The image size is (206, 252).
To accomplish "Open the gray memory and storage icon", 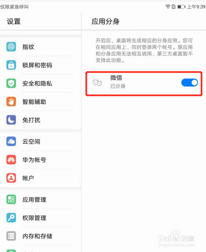I will click(11, 236).
